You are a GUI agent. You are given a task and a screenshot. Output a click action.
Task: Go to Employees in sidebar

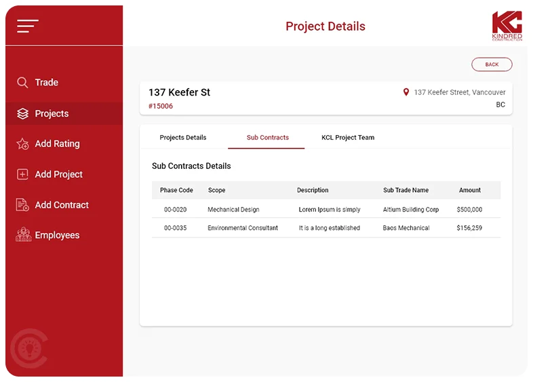[57, 235]
